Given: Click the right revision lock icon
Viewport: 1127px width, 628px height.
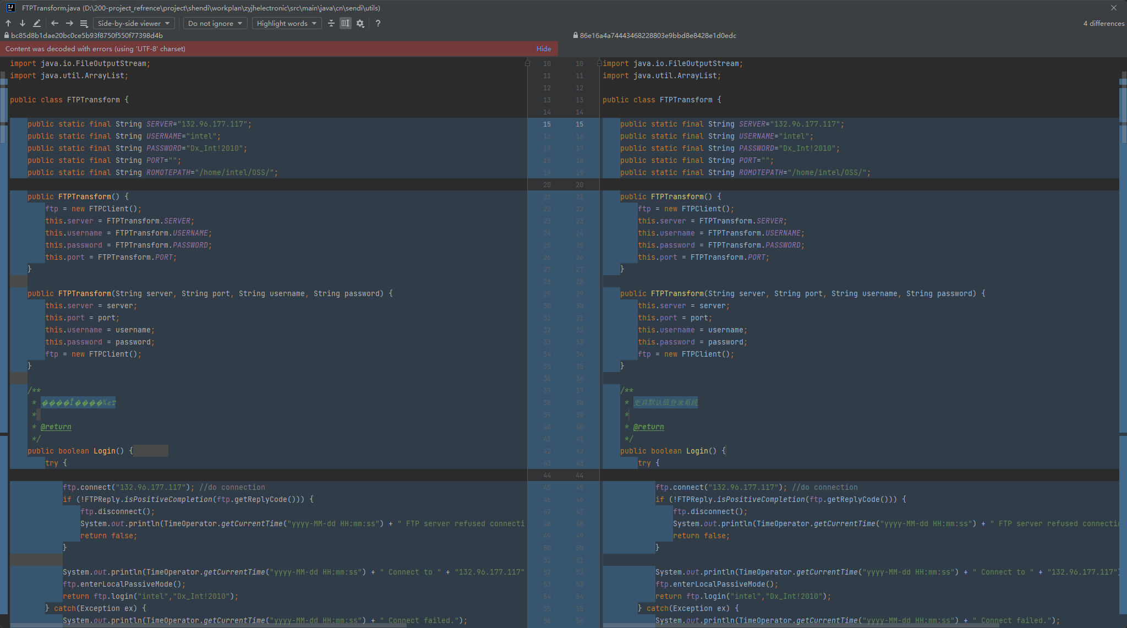Looking at the screenshot, I should 575,35.
